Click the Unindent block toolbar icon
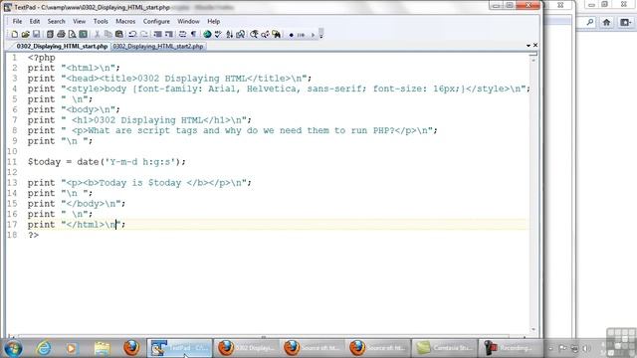The width and height of the screenshot is (637, 358). (x=168, y=35)
